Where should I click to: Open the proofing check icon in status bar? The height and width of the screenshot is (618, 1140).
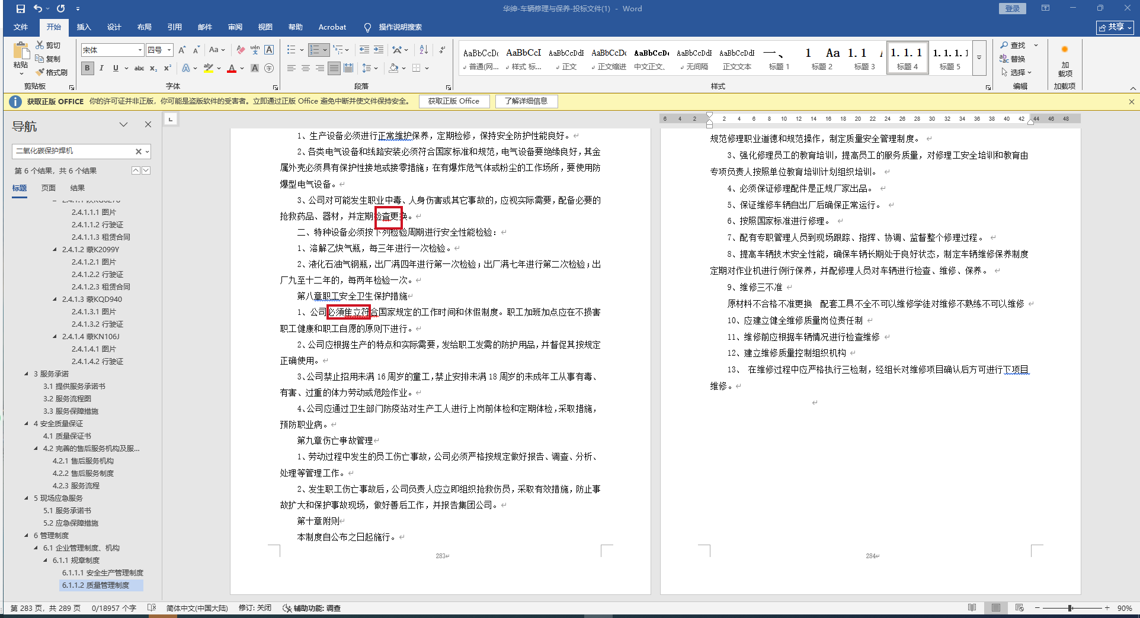(152, 608)
